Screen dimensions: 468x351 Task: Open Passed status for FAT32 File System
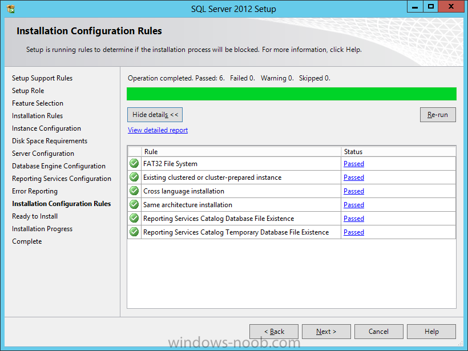click(x=354, y=164)
